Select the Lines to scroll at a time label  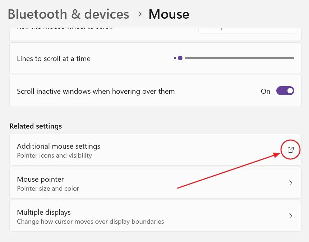pos(54,59)
